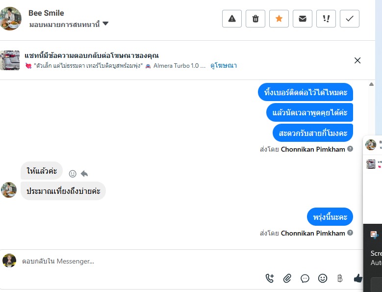Click the baht payment icon
382x292 pixels.
(x=340, y=278)
